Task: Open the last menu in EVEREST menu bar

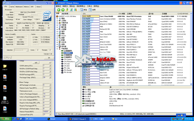Action: point(96,6)
